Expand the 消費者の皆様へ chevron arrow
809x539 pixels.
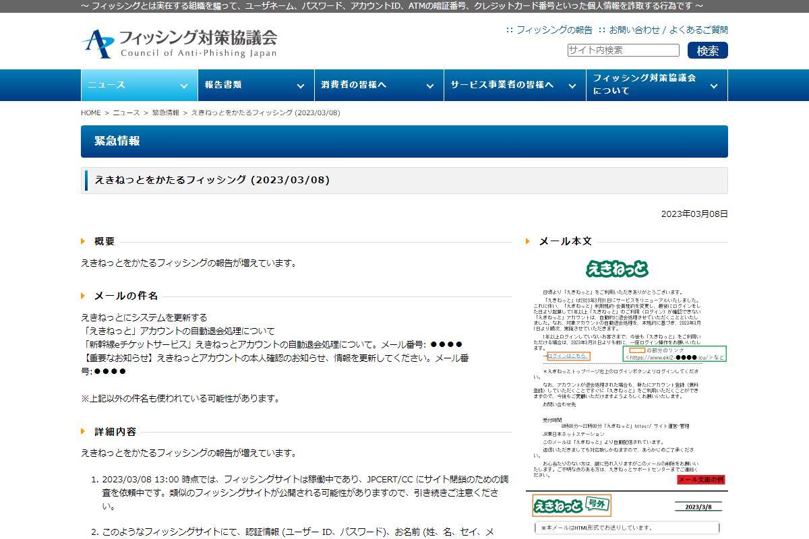point(430,86)
